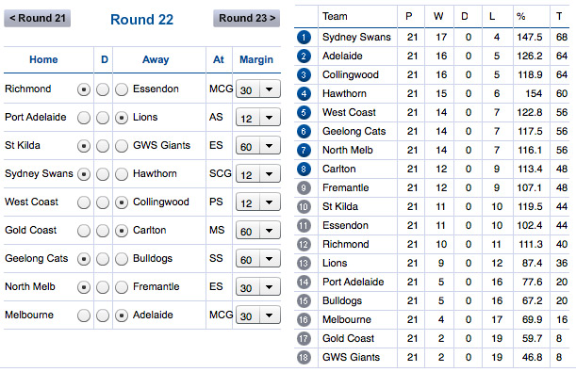Click the rank 18 badge beside GWS Giants

pyautogui.click(x=304, y=357)
